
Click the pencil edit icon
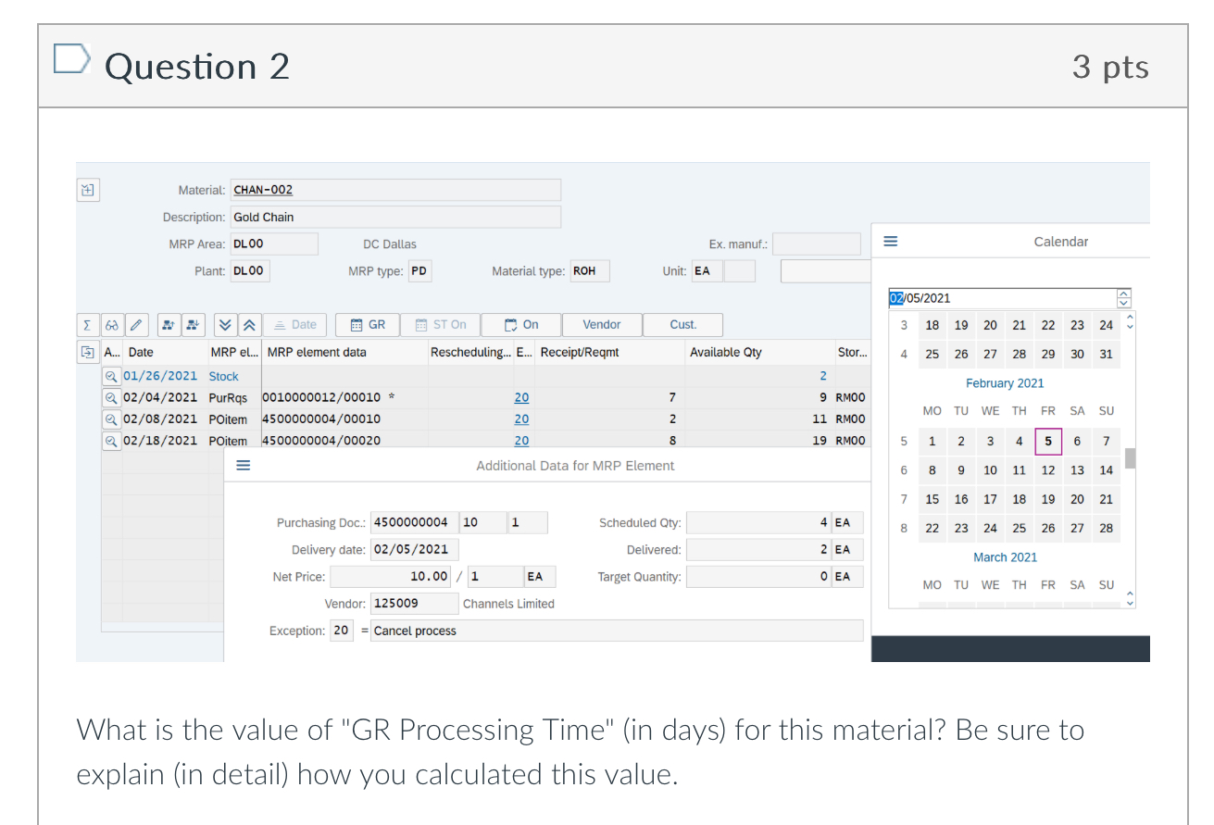coord(135,325)
